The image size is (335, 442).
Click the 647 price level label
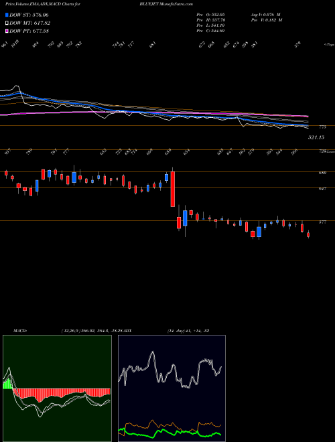click(322, 189)
